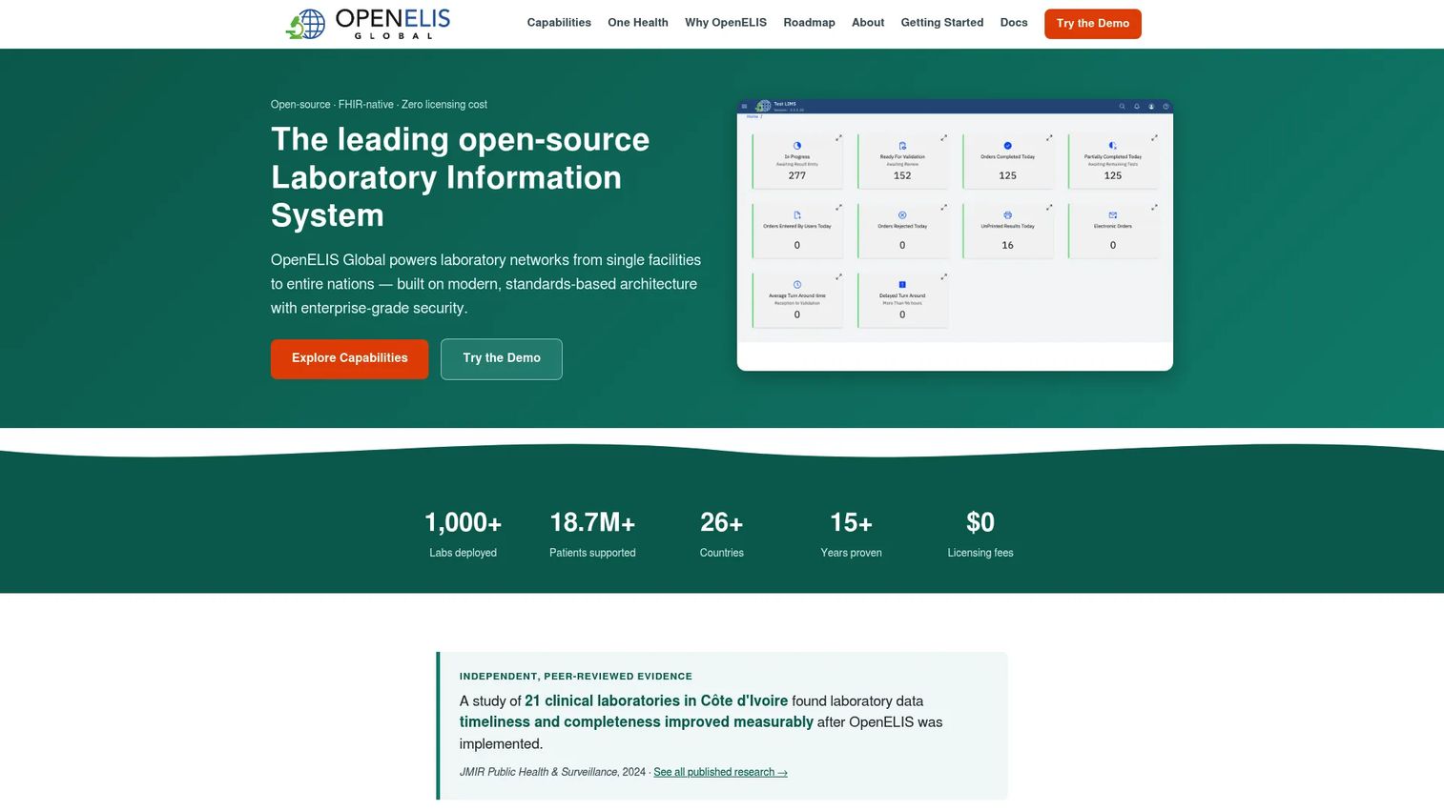Click the user profile icon in the dashboard preview
Image resolution: width=1444 pixels, height=811 pixels.
[1151, 107]
